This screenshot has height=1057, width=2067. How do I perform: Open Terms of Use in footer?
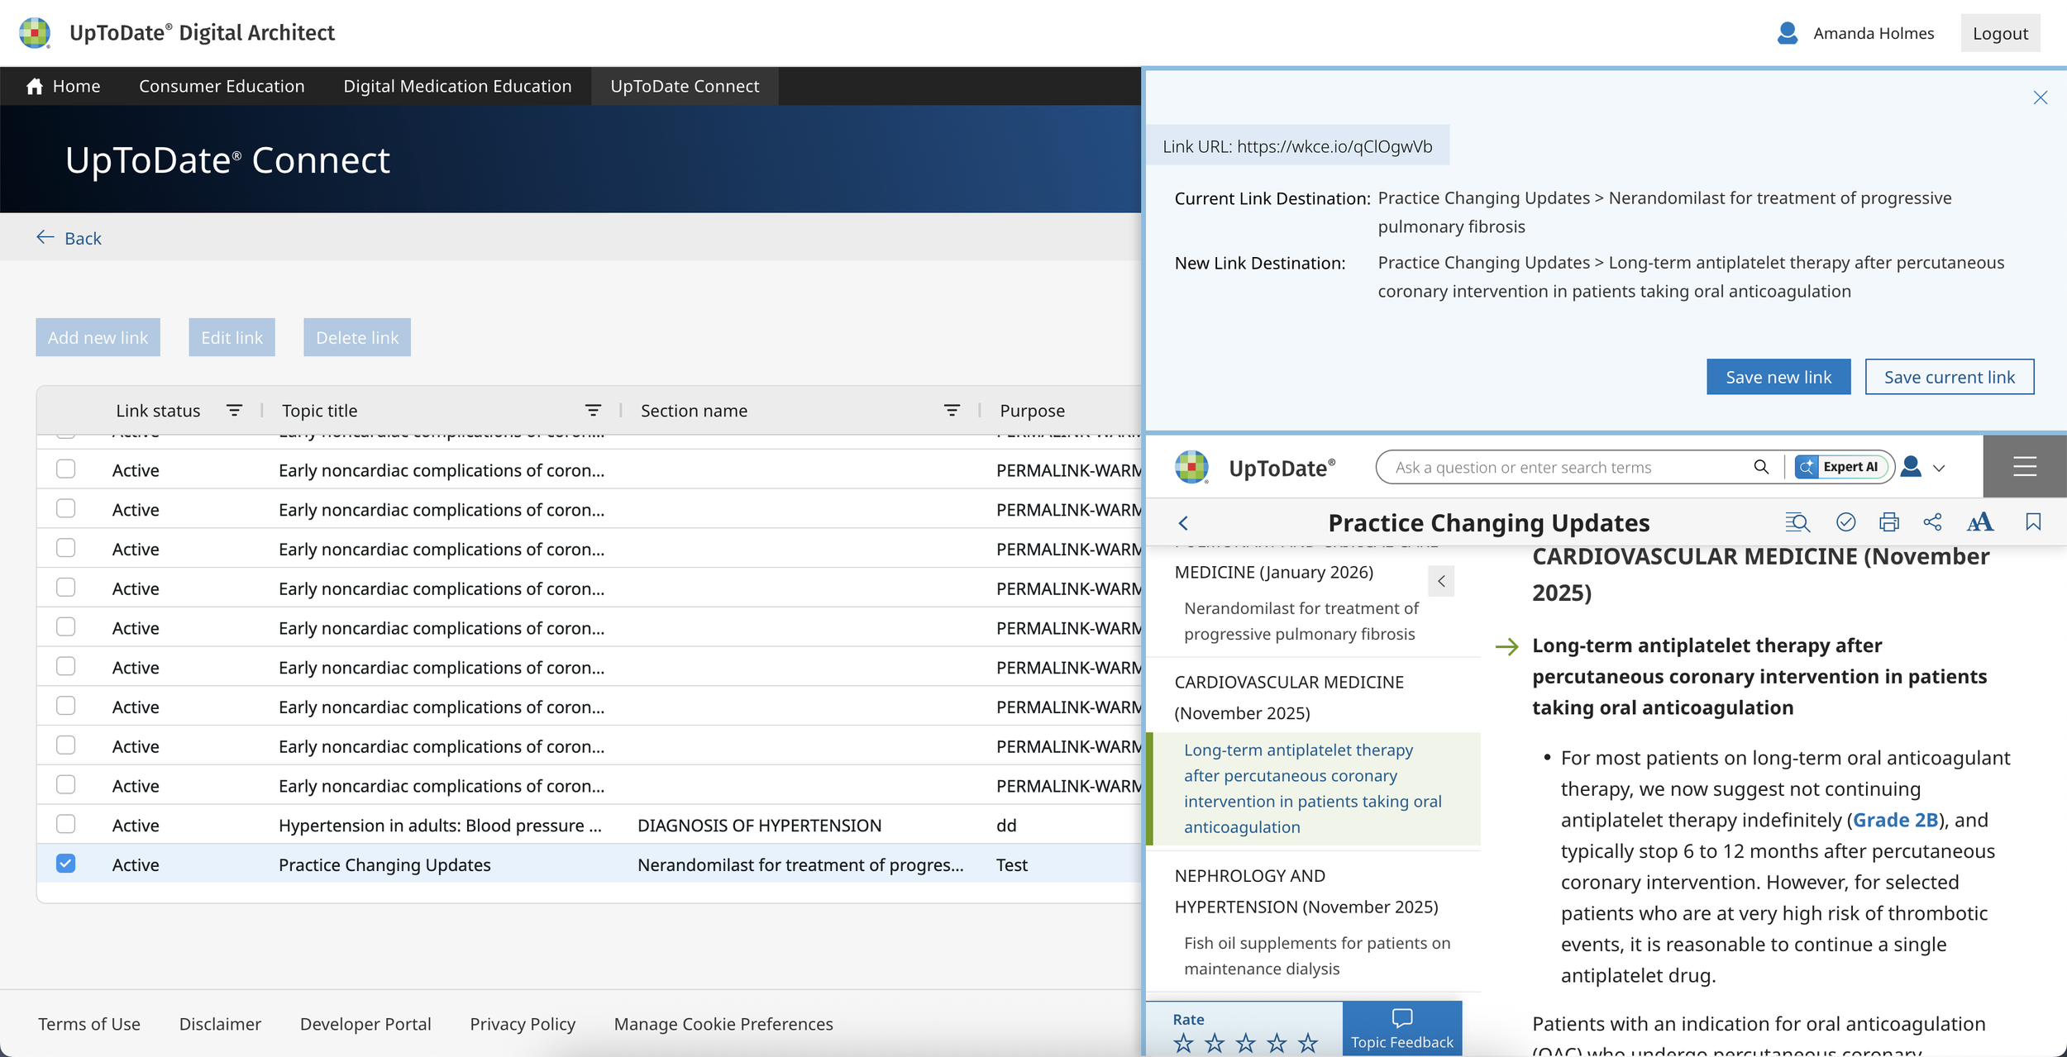coord(89,1024)
